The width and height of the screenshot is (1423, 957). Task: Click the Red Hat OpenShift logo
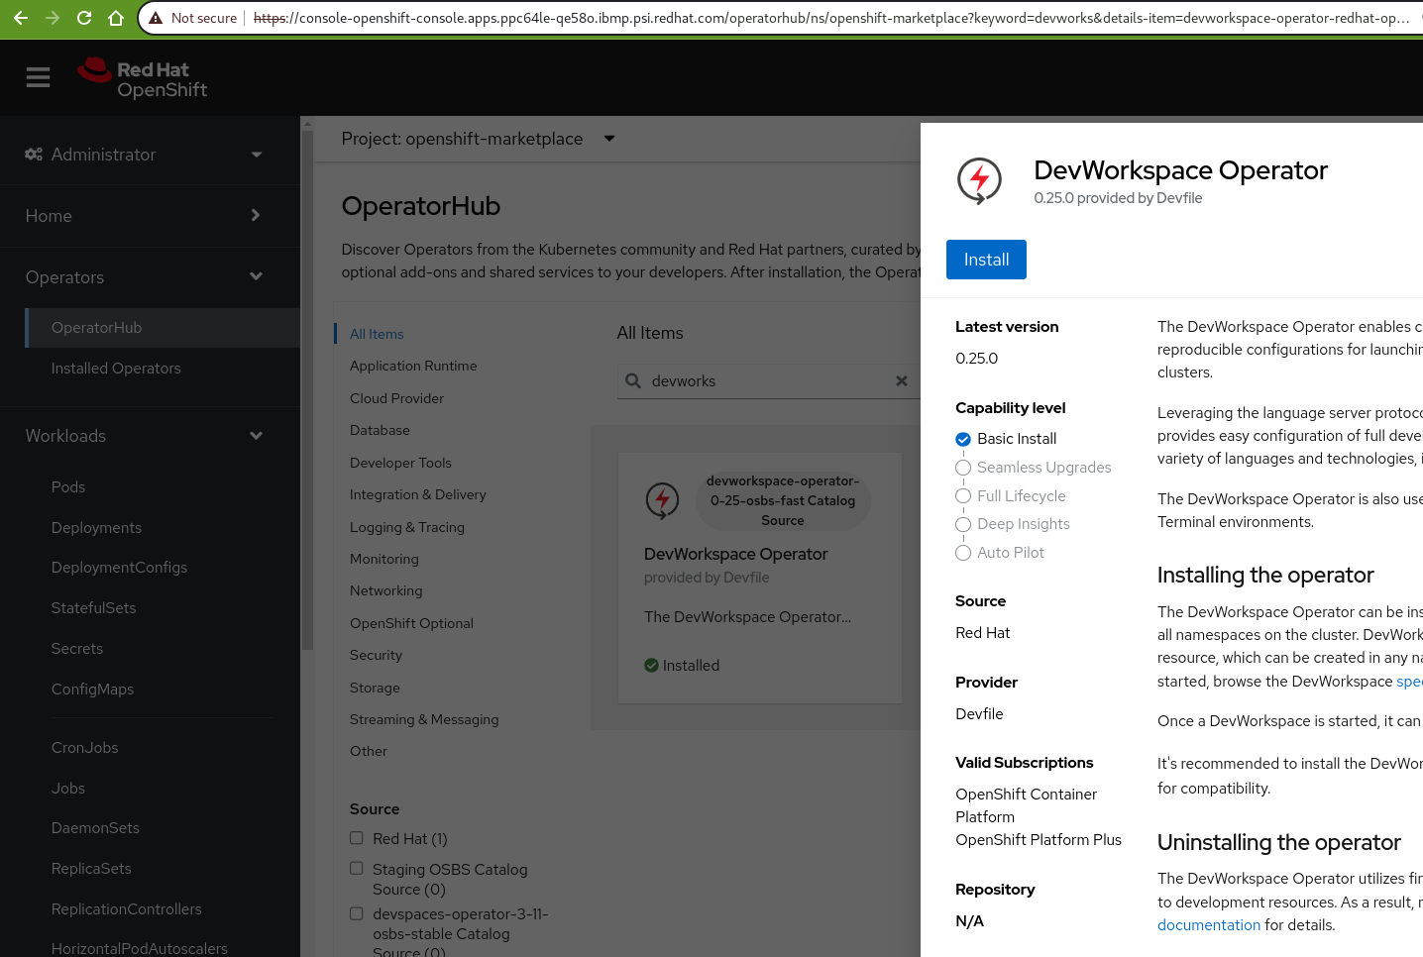(x=143, y=78)
